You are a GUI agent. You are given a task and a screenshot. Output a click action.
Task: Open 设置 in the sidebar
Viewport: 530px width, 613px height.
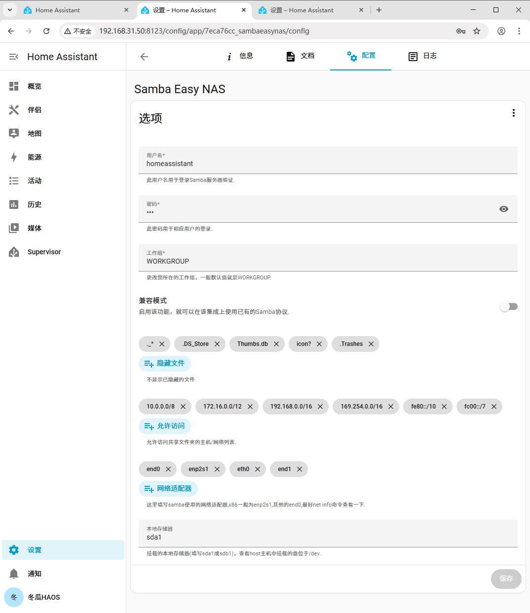63,550
